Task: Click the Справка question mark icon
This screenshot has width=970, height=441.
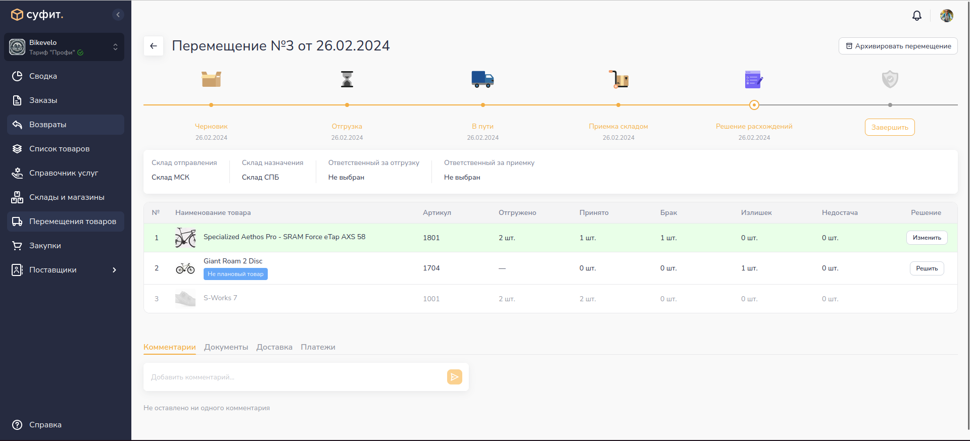Action: [17, 425]
